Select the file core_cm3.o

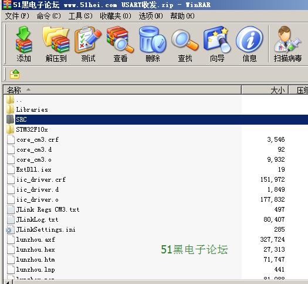(x=34, y=160)
